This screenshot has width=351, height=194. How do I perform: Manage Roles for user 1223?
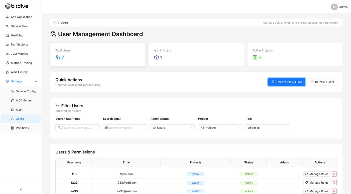316,182
